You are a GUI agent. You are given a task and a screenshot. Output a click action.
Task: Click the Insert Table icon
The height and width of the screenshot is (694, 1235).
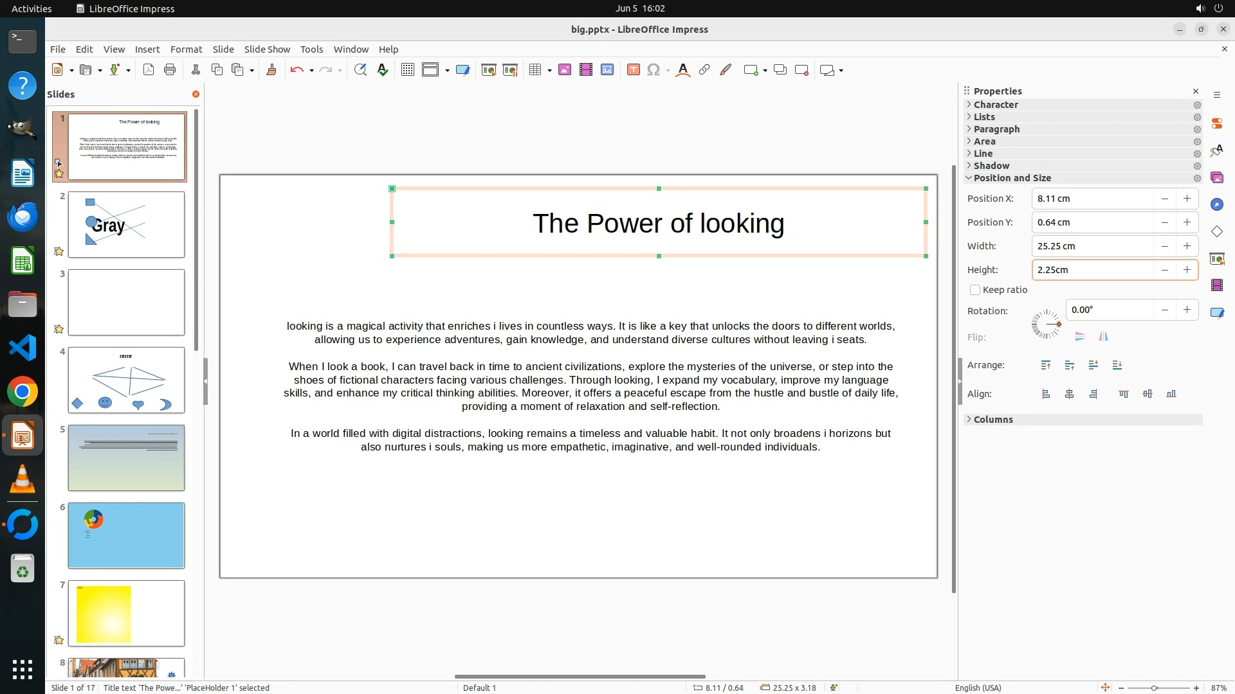pyautogui.click(x=535, y=70)
